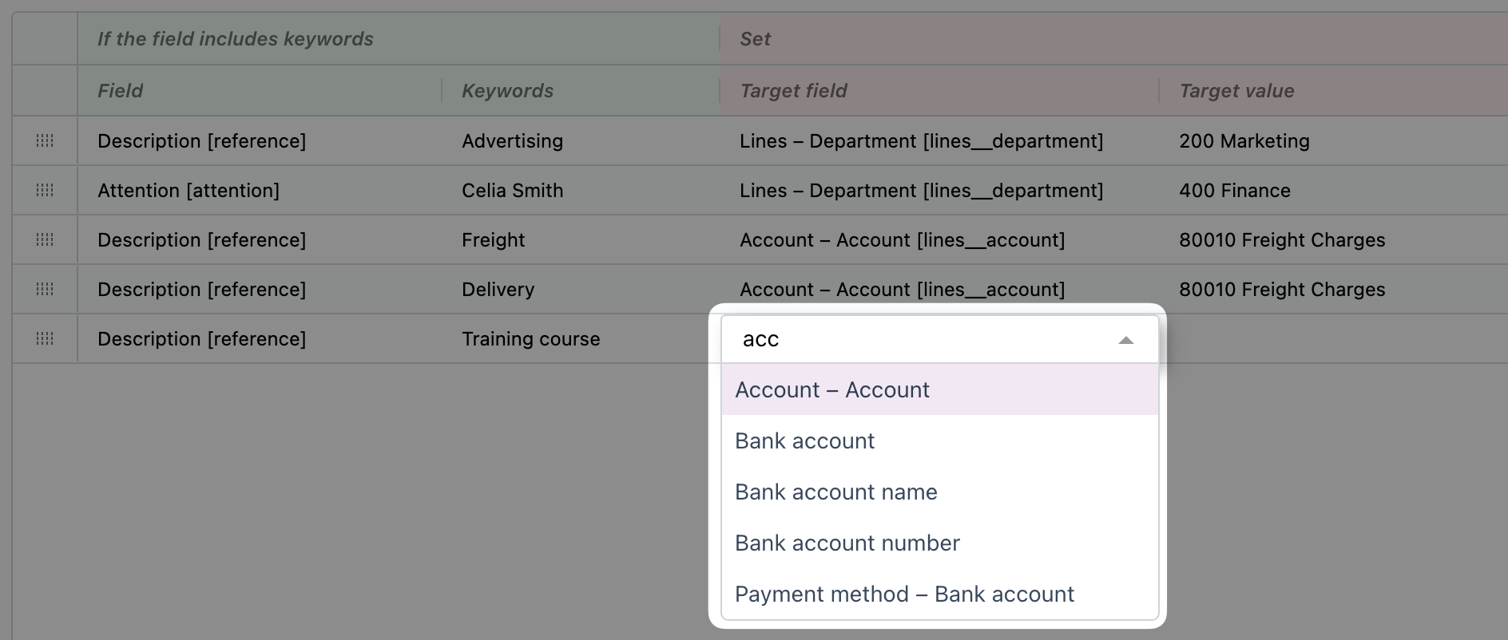This screenshot has height=640, width=1508.
Task: Grab the drag handle for the Training course row
Action: coord(45,338)
